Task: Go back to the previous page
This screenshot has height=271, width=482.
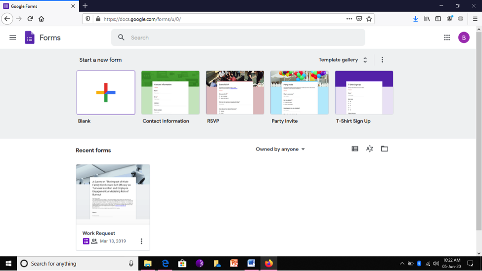Action: click(x=7, y=19)
